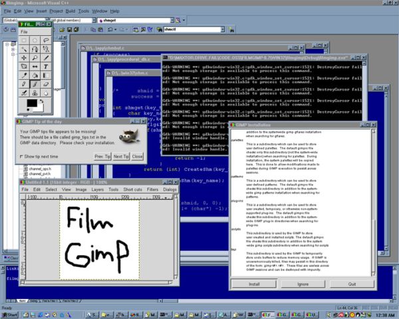Activate the Text tool
This screenshot has height=319, width=399.
45,67
